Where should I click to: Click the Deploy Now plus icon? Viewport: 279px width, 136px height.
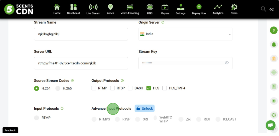(199, 7)
